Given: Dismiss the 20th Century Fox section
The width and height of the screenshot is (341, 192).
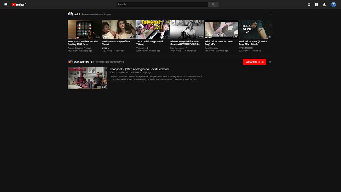Looking at the screenshot, I should (x=270, y=62).
